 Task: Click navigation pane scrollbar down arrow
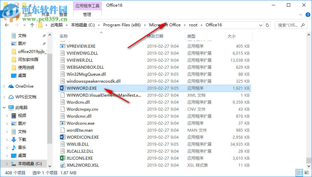[50, 166]
